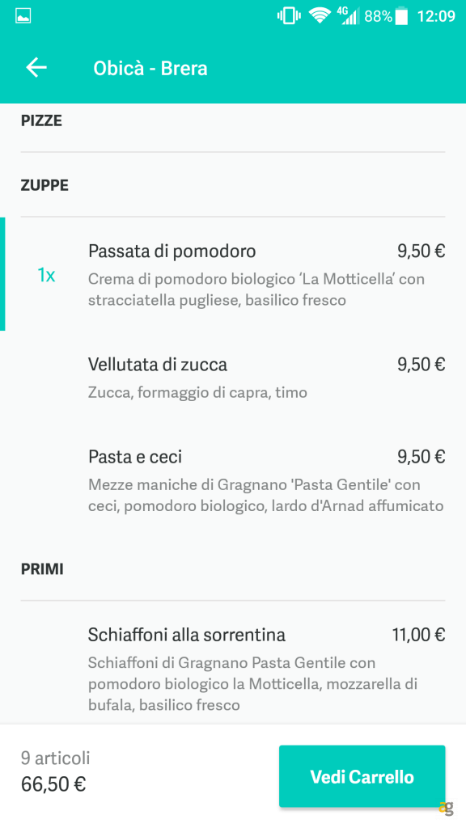
Task: Select the Passata di pomodoro dish
Action: [x=172, y=251]
